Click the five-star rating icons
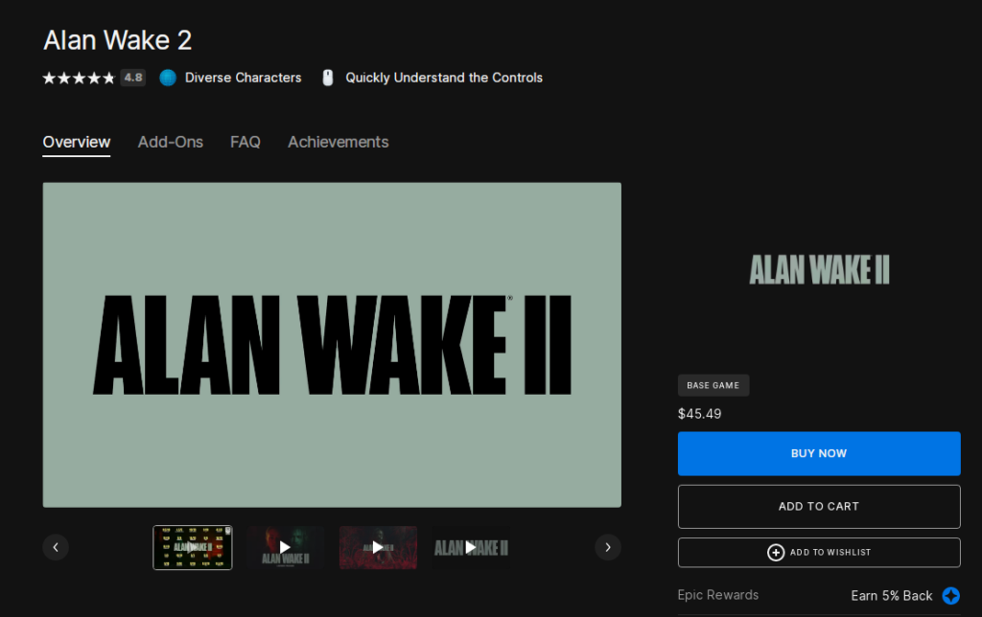982x617 pixels. 78,78
